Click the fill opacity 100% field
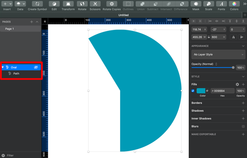 (240, 91)
